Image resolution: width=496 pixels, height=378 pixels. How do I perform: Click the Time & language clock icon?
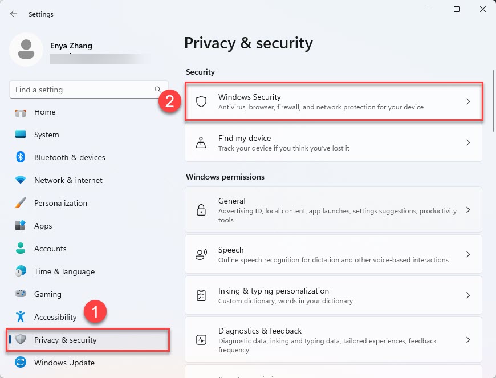pyautogui.click(x=21, y=271)
